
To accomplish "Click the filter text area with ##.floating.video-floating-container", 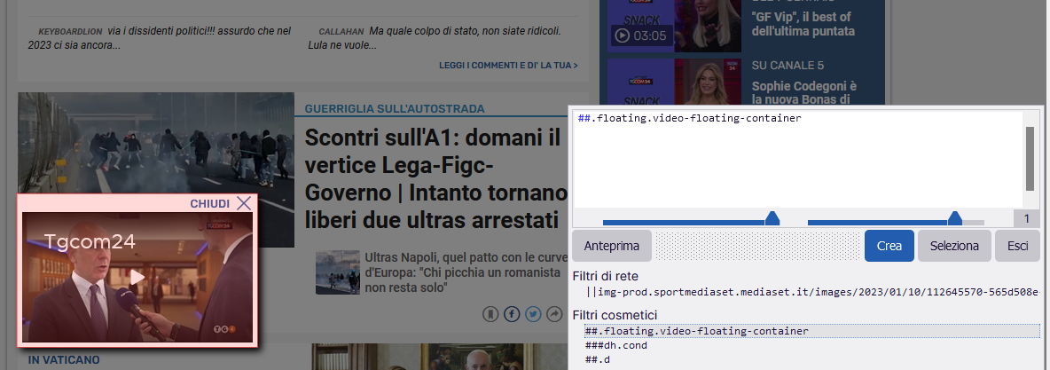I will pos(797,160).
